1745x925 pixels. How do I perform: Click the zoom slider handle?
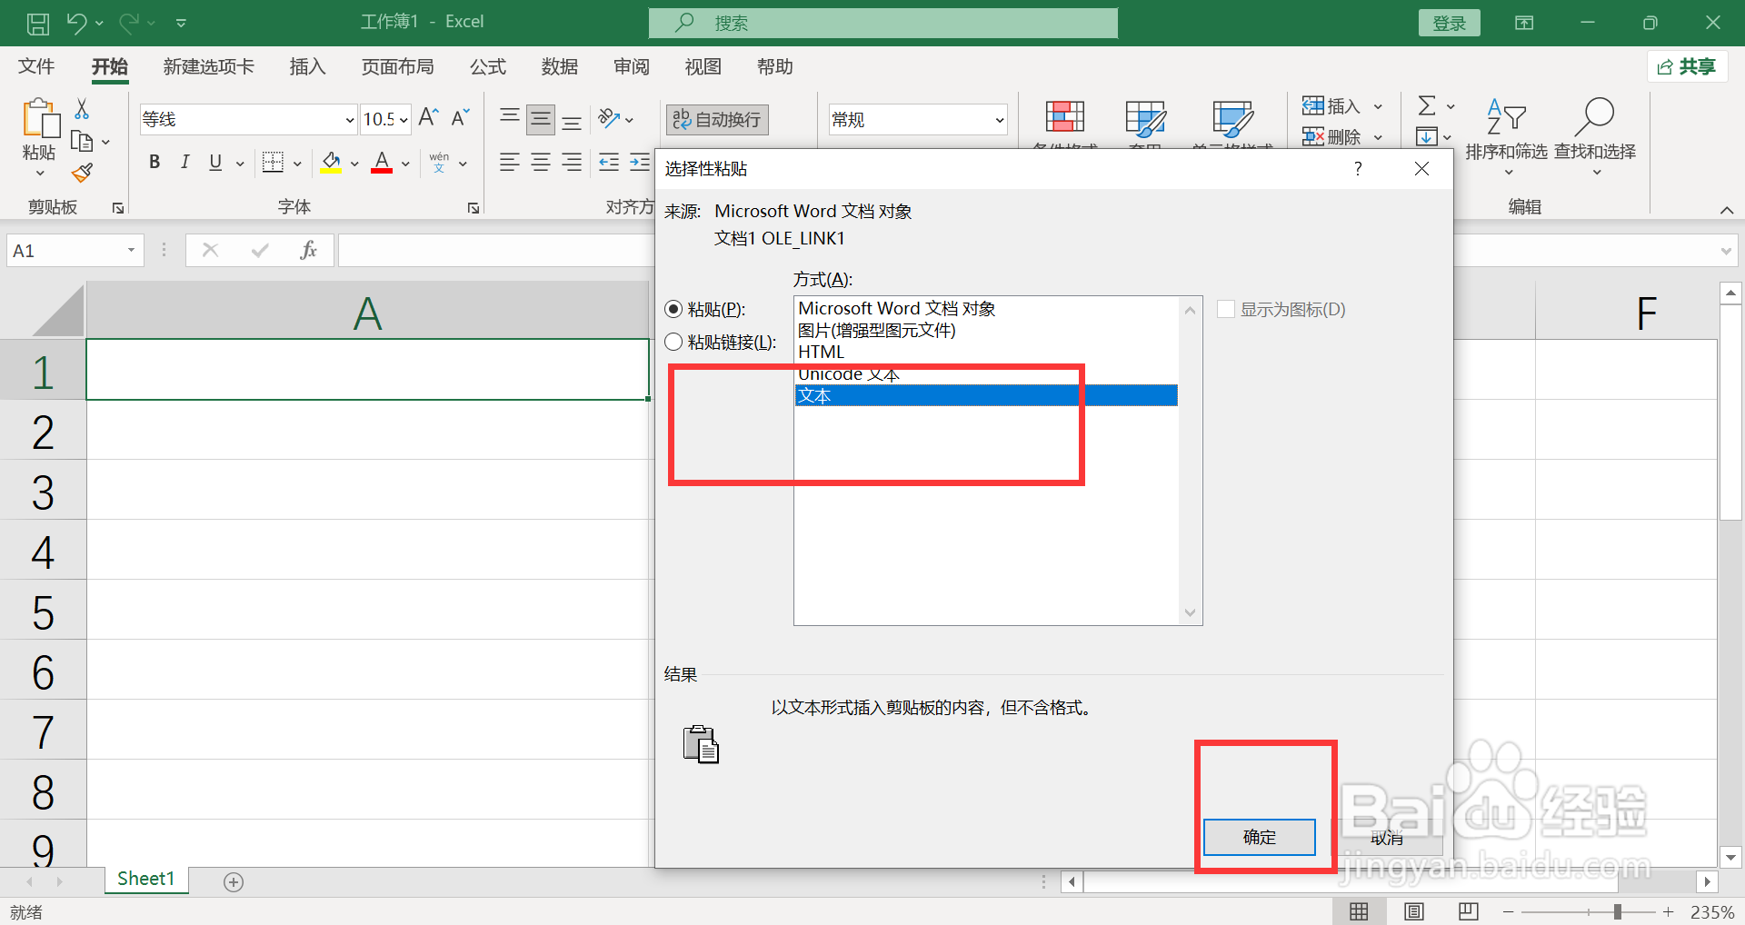(x=1618, y=911)
